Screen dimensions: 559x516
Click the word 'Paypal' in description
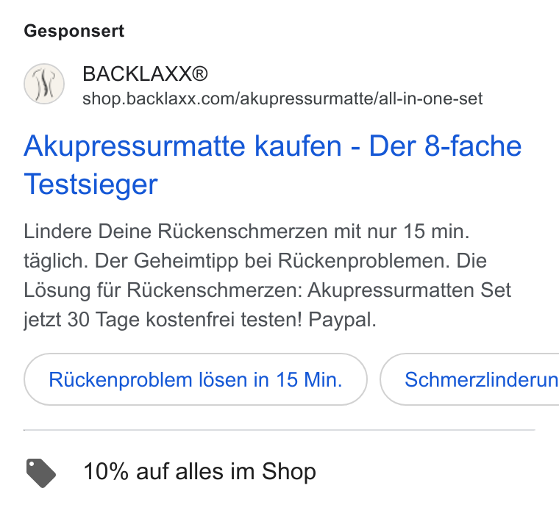point(342,319)
